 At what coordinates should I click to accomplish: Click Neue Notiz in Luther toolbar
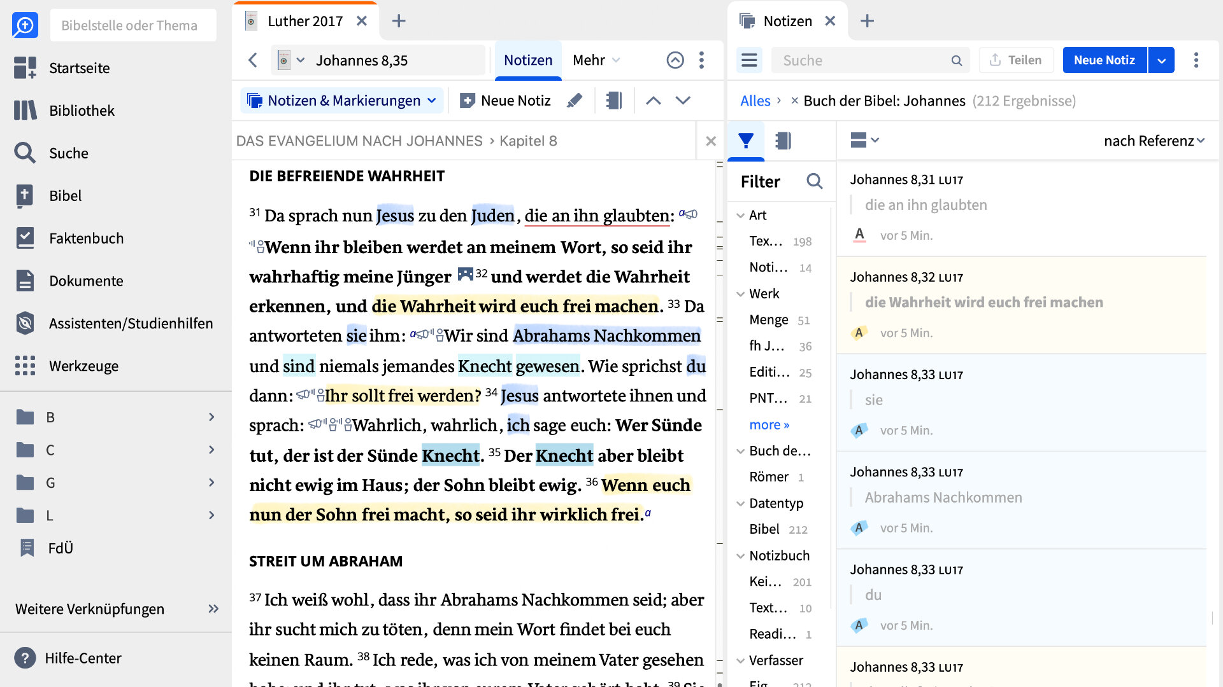(505, 101)
